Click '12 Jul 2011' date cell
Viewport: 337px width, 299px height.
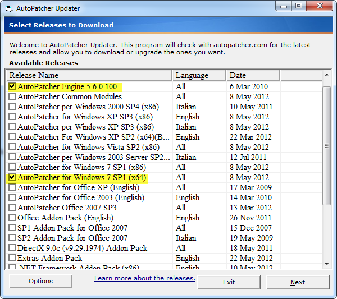[248, 157]
